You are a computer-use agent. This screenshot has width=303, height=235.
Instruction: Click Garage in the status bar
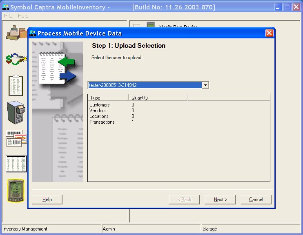209,229
